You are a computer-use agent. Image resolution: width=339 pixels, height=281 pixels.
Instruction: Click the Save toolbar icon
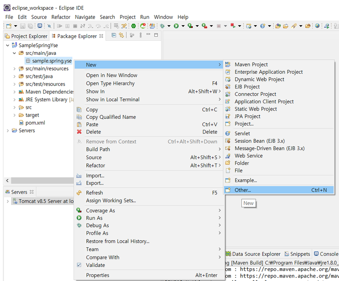tap(23, 26)
